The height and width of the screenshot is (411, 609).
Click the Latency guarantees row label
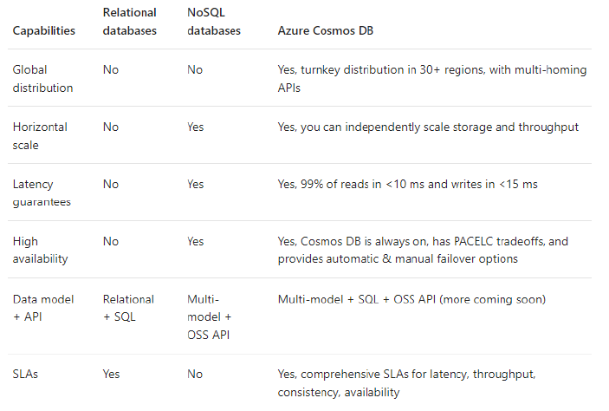42,192
